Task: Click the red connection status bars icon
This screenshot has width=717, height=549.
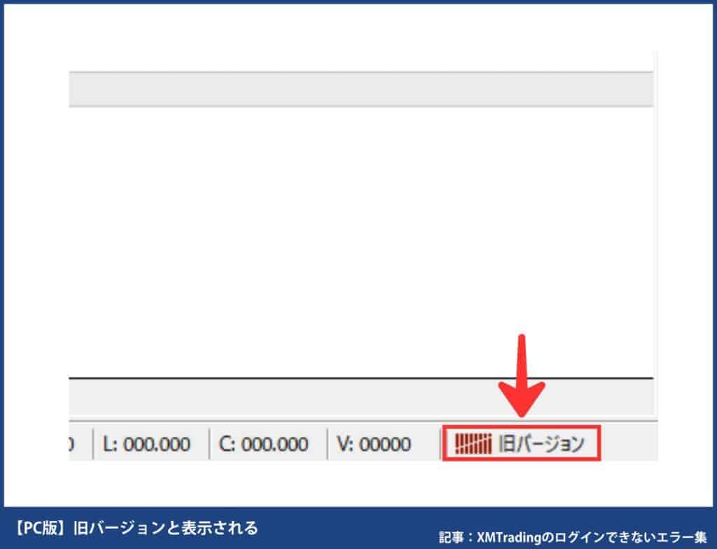Action: coord(473,443)
